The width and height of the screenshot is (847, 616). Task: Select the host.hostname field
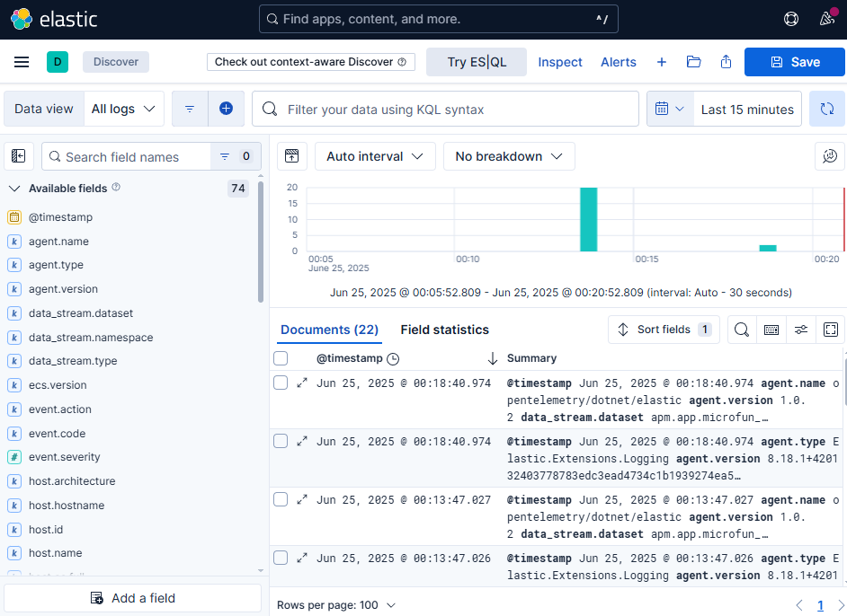tap(67, 506)
